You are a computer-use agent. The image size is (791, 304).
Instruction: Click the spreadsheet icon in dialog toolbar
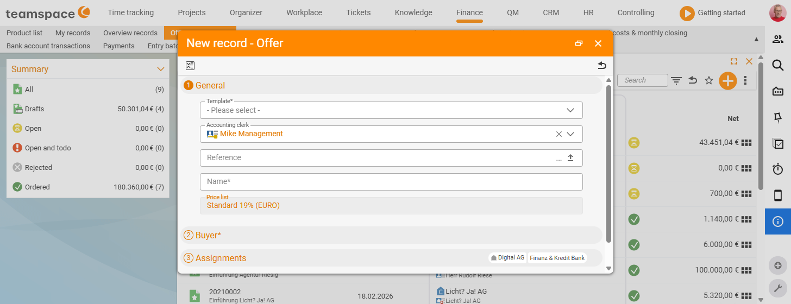click(190, 66)
